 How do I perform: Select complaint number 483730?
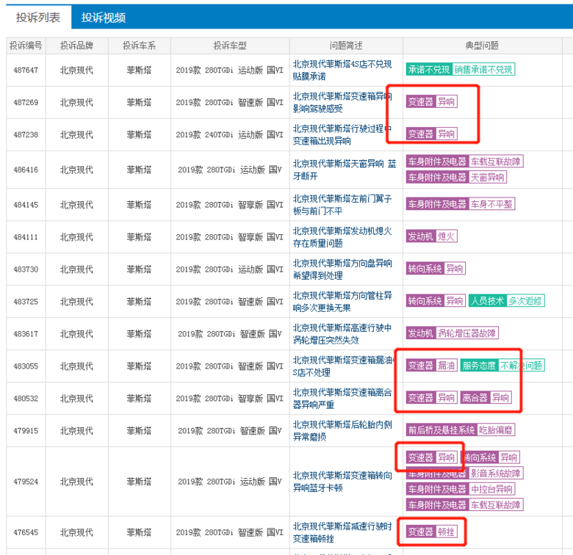pos(26,269)
